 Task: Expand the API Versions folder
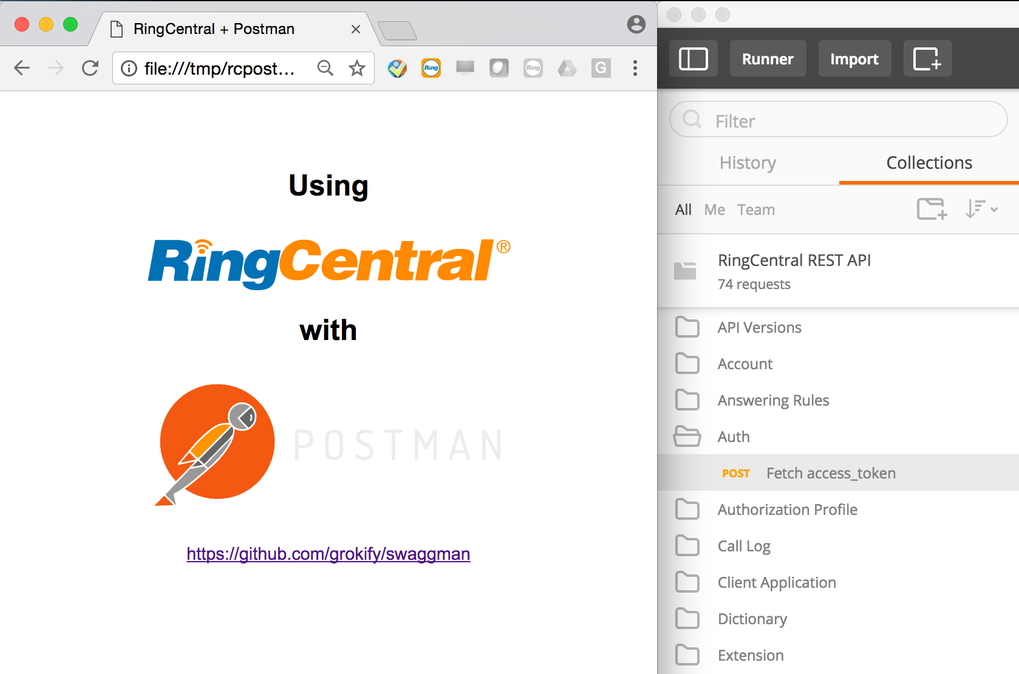tap(838, 327)
